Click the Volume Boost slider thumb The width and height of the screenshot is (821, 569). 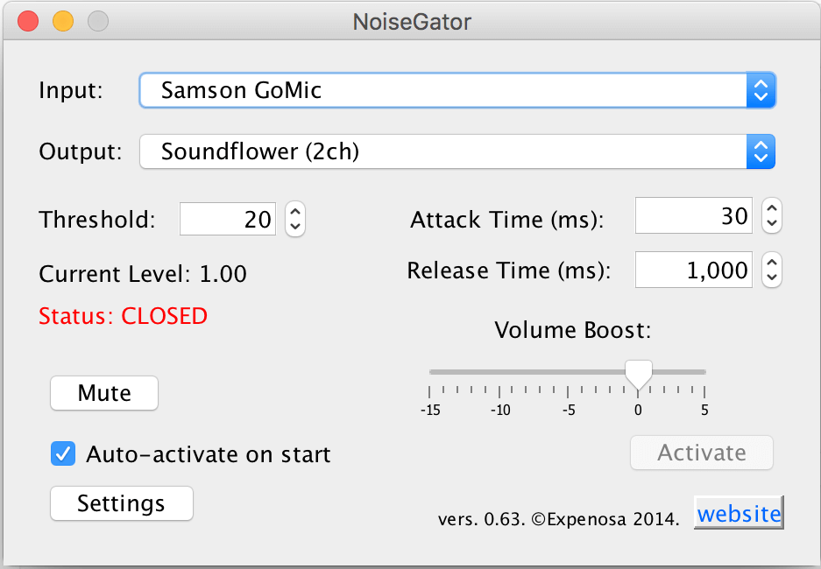click(638, 375)
